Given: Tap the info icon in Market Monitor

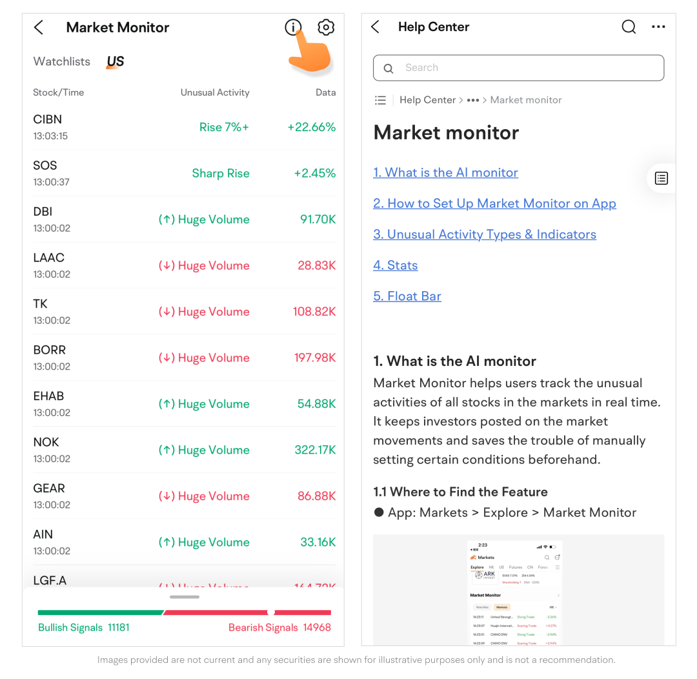Looking at the screenshot, I should point(293,28).
